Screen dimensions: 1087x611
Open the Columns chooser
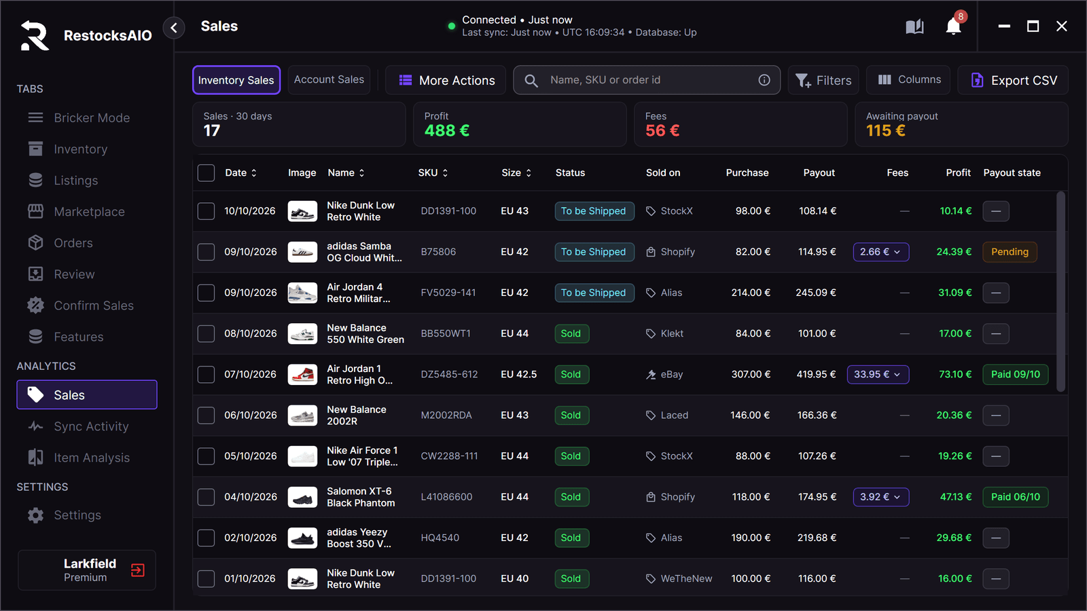[x=909, y=80]
